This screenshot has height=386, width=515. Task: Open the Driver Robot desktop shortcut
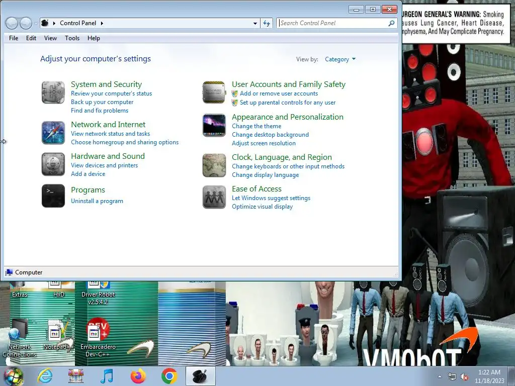(98, 293)
